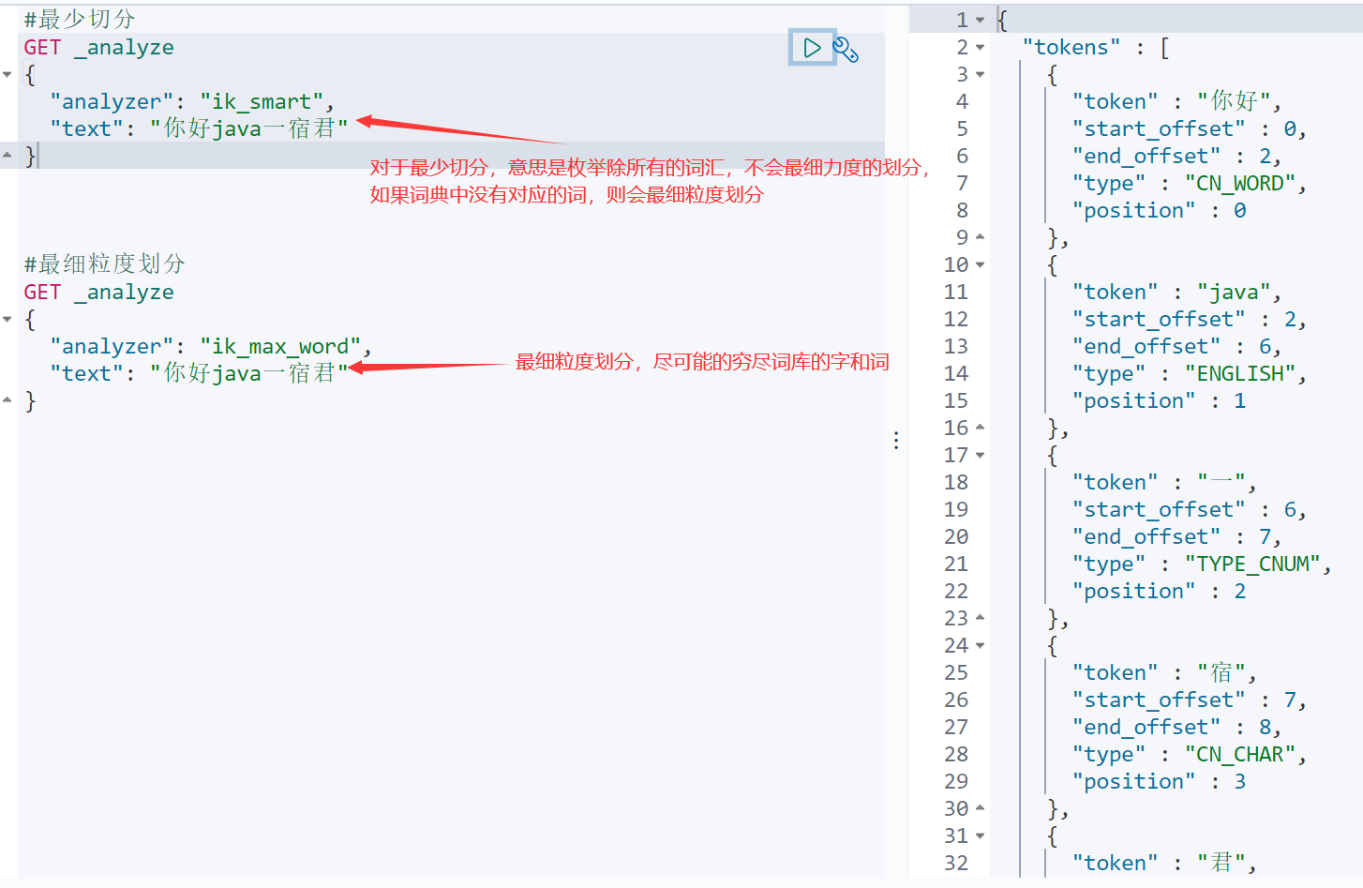This screenshot has height=888, width=1363.
Task: Fold arrow at response line 30
Action: pos(981,808)
